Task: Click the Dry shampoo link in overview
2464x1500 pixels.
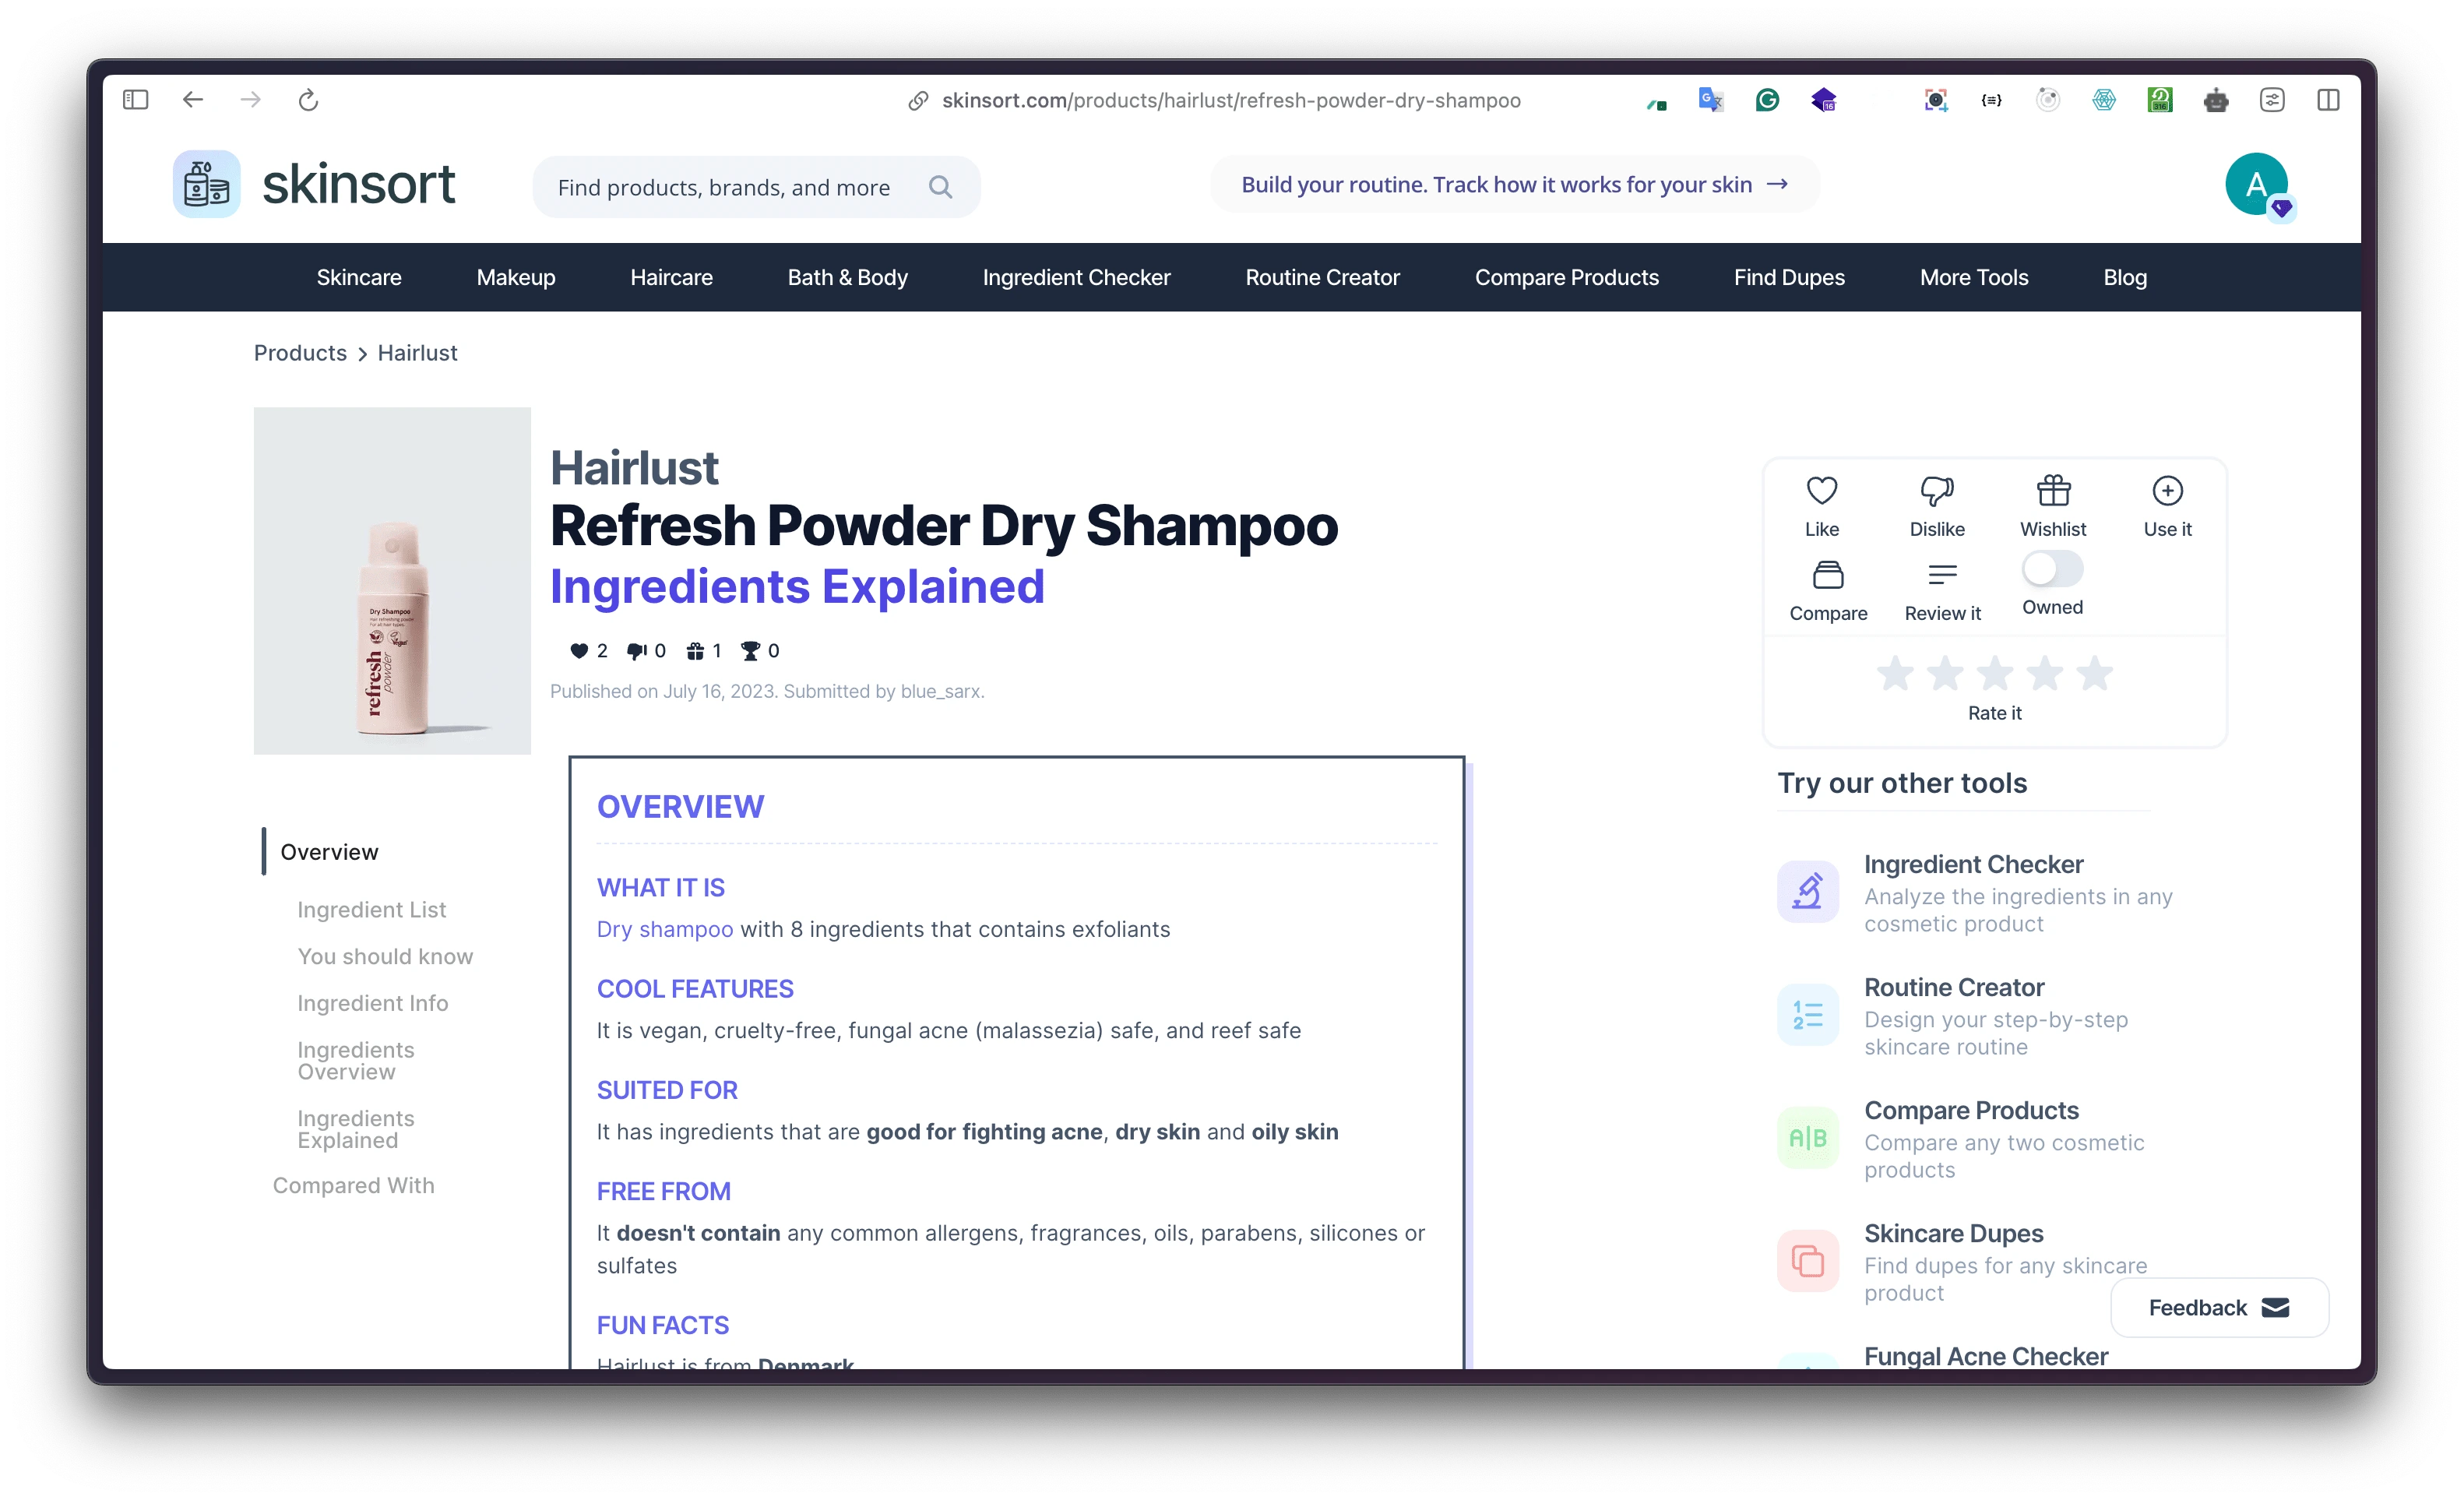Action: coord(665,929)
